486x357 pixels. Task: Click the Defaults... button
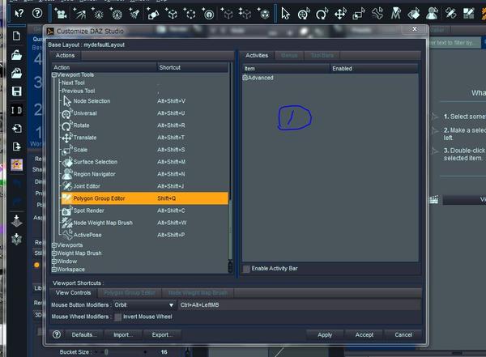tap(83, 334)
